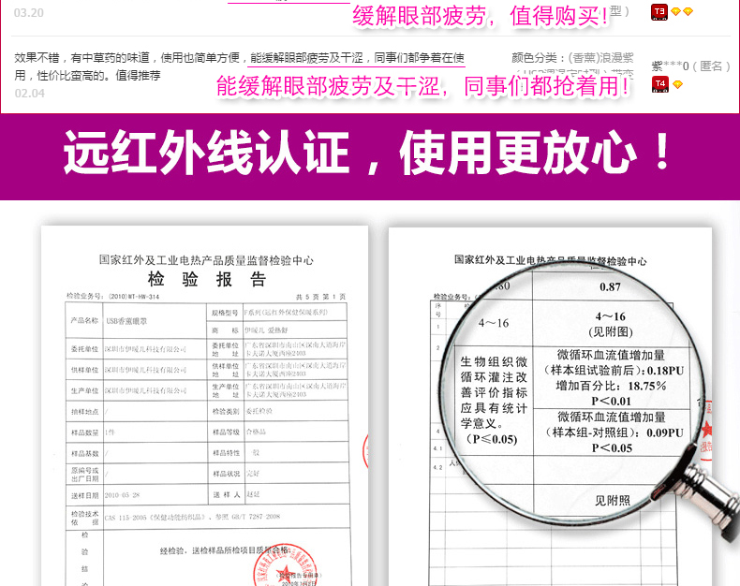Open reviewer name 紫***0（匿名）
Image resolution: width=740 pixels, height=586 pixels.
(x=691, y=66)
